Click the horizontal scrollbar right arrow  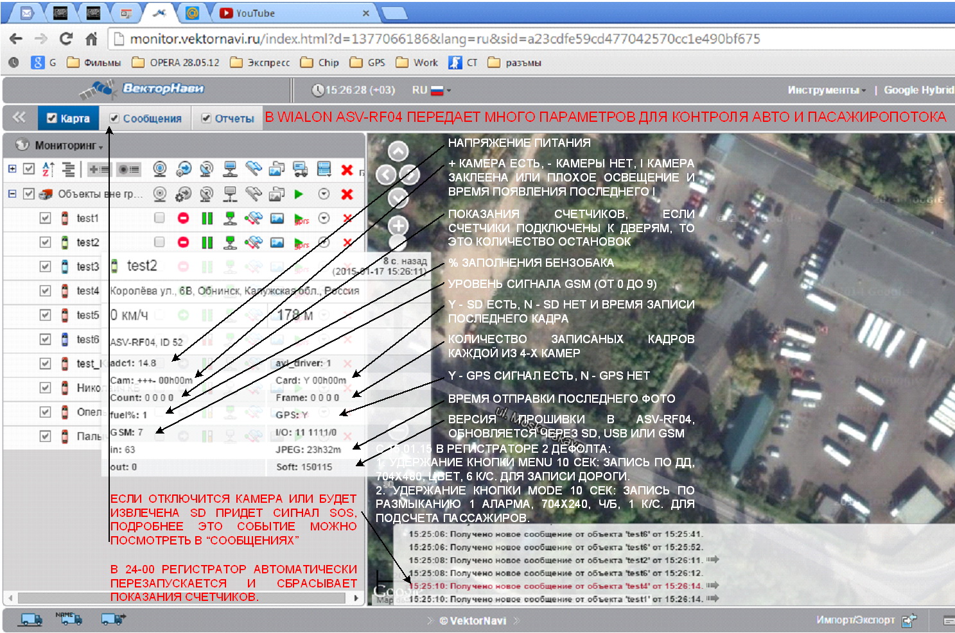tap(356, 598)
